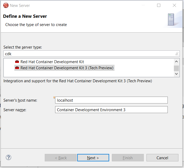Click the Finish button
The width and height of the screenshot is (184, 168).
128,158
